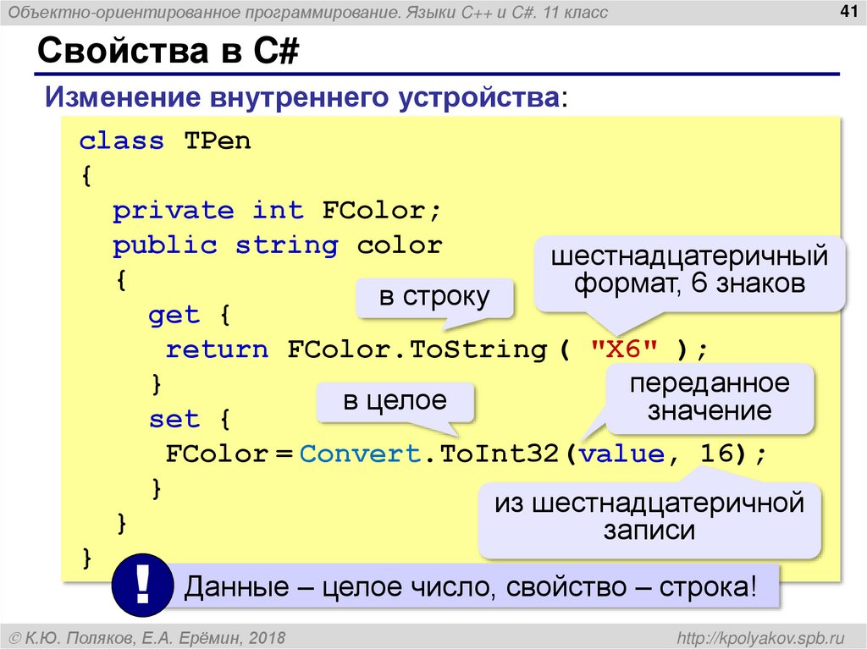Click the "set {" keyword line
This screenshot has width=867, height=649.
(189, 419)
